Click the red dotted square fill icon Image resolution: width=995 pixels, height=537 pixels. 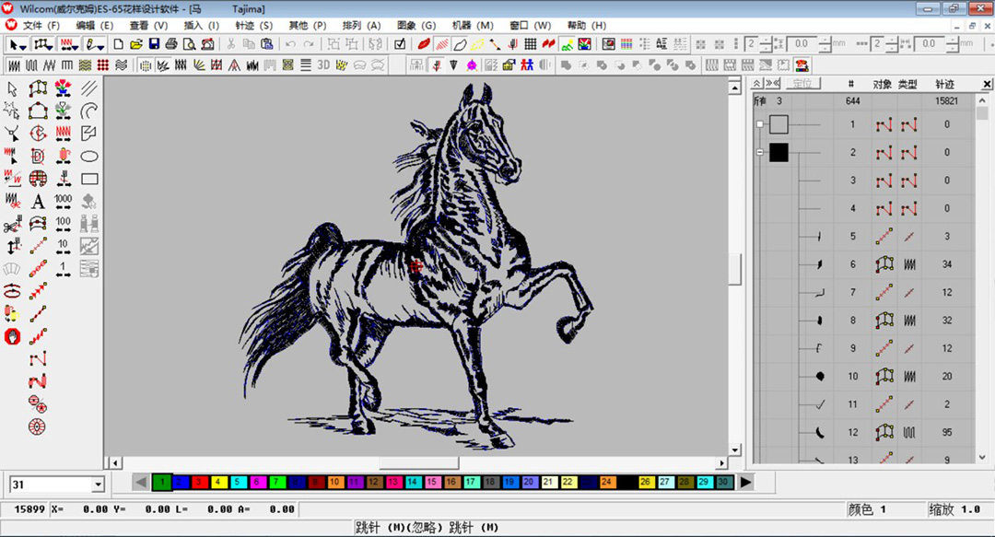pos(103,64)
